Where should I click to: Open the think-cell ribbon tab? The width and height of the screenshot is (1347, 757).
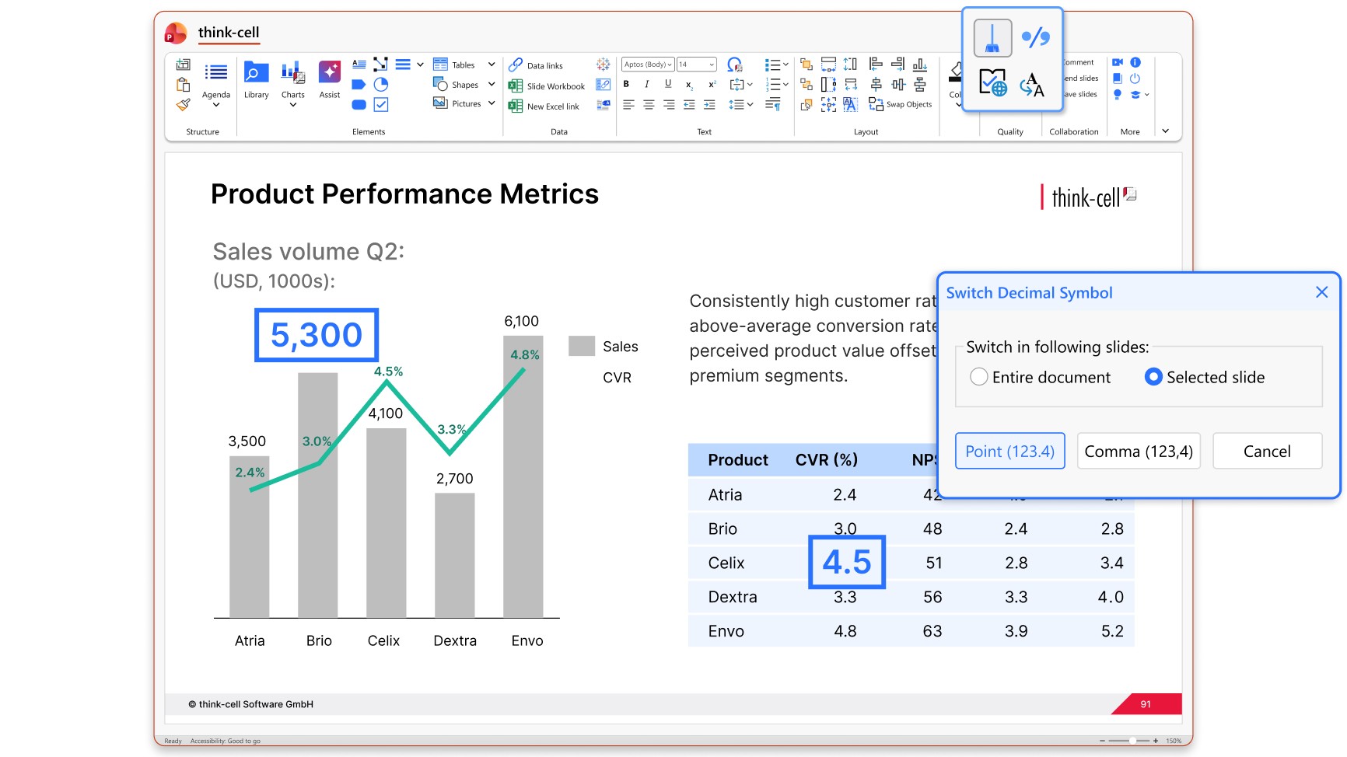tap(229, 33)
